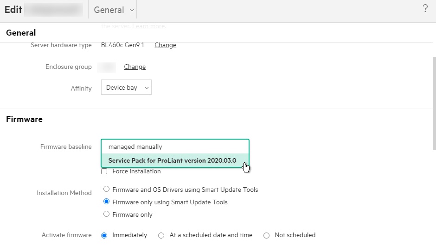Click Change next to Server hardware type
The width and height of the screenshot is (436, 251).
[165, 45]
